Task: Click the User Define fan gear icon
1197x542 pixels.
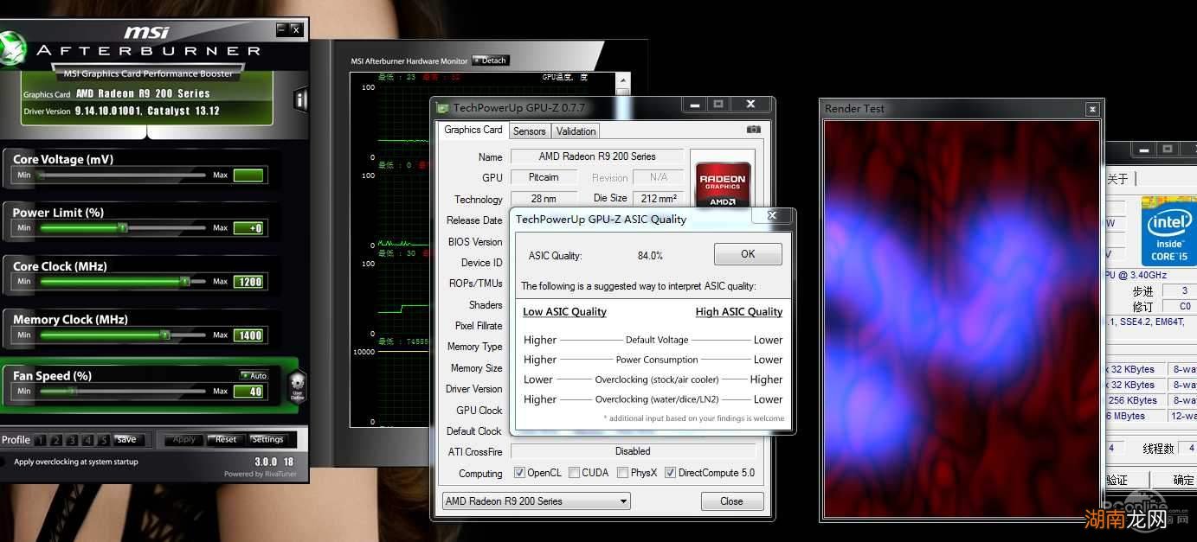Action: 297,386
